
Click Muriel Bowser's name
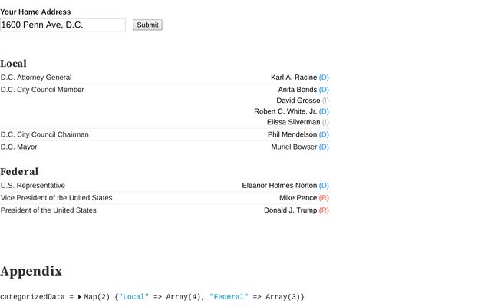click(x=293, y=147)
